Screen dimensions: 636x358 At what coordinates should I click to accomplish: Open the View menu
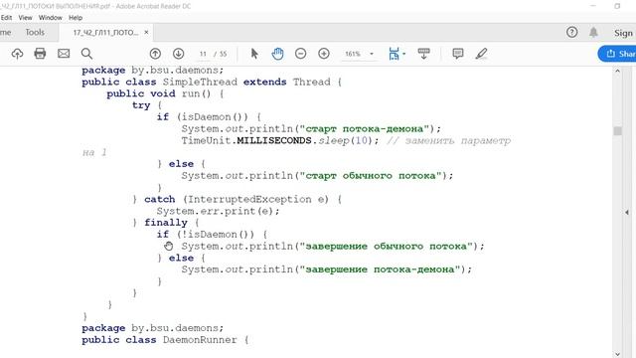point(25,18)
